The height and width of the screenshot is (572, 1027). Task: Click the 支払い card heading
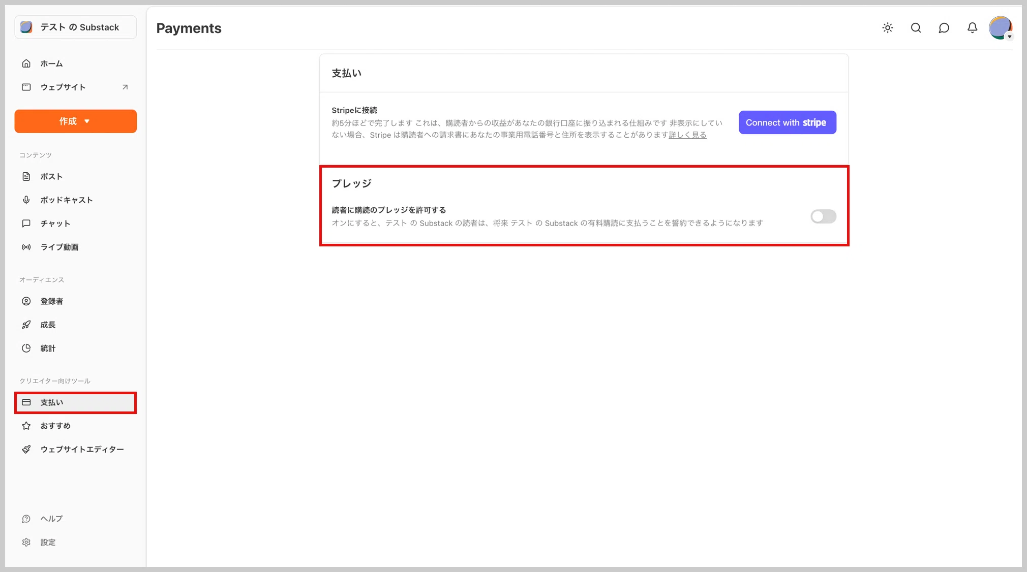coord(347,73)
